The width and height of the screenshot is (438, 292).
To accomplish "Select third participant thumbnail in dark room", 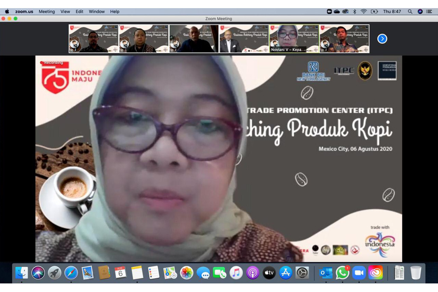I will tap(194, 39).
